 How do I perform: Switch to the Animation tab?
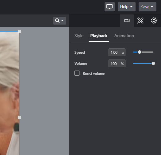124,36
